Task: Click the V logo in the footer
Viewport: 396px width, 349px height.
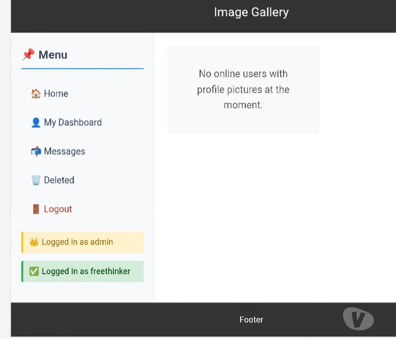Action: 358,319
